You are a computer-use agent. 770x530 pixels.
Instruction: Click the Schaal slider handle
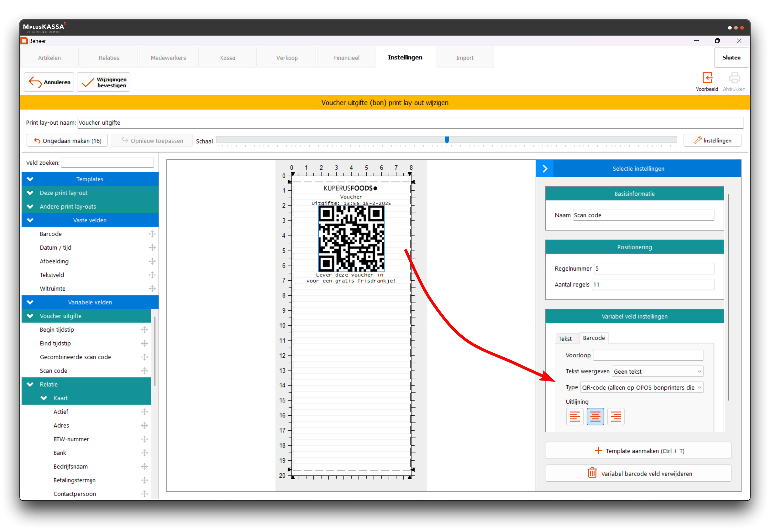(447, 140)
